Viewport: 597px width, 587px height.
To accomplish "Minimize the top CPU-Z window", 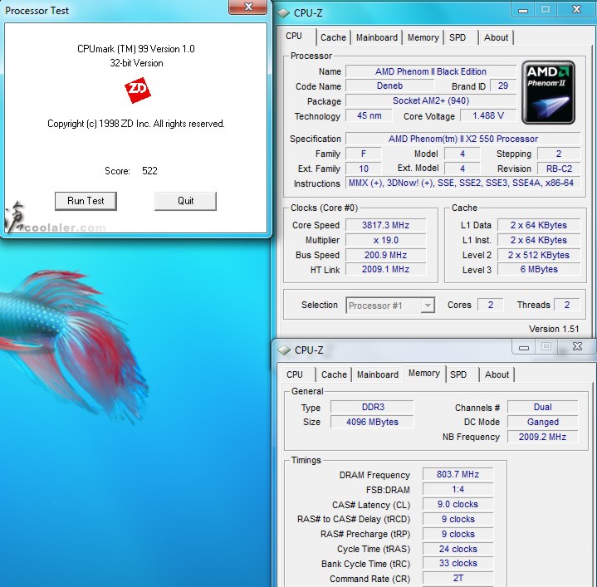I will pos(523,10).
